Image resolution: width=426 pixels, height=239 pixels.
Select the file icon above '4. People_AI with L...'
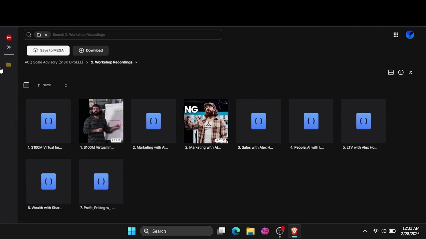[x=311, y=121]
